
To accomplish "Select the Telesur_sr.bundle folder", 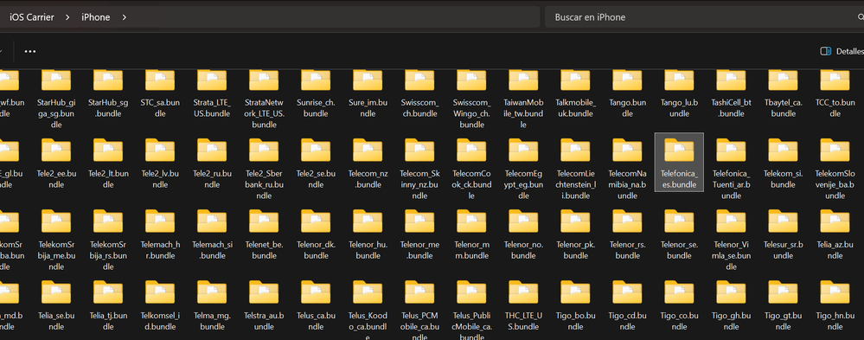I will (x=783, y=234).
